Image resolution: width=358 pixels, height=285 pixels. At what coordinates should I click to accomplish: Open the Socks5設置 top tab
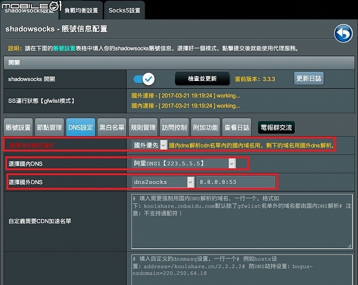click(x=124, y=10)
